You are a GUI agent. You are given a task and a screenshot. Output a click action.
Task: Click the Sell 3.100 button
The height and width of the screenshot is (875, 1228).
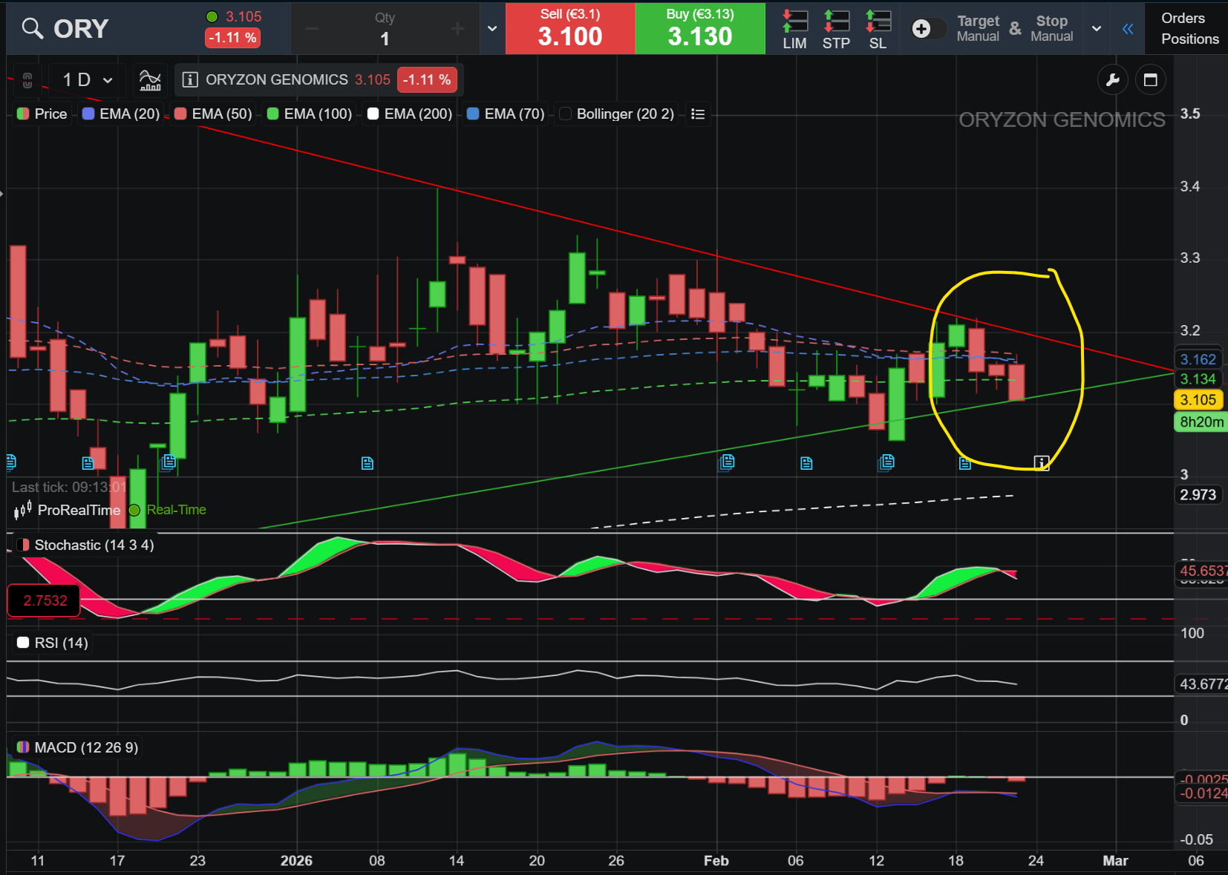570,28
